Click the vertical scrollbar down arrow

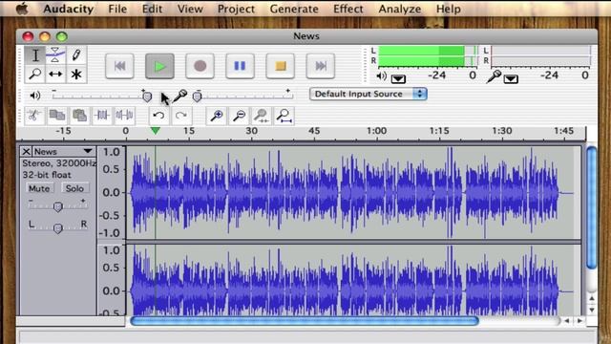click(x=592, y=311)
